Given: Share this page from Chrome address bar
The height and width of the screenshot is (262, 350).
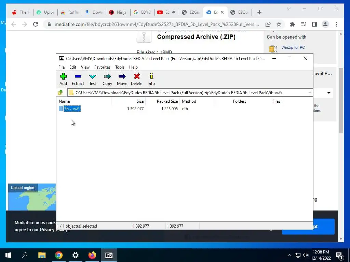Looking at the screenshot, I should [268, 24].
